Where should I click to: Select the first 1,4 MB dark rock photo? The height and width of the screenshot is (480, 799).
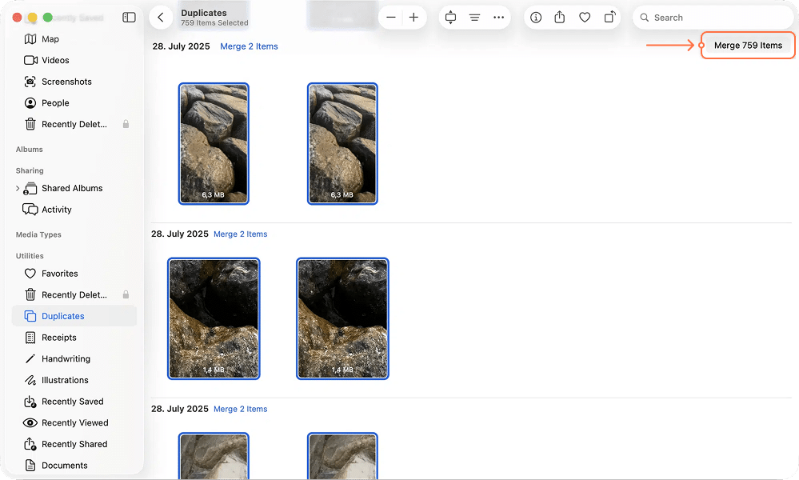[x=214, y=318]
